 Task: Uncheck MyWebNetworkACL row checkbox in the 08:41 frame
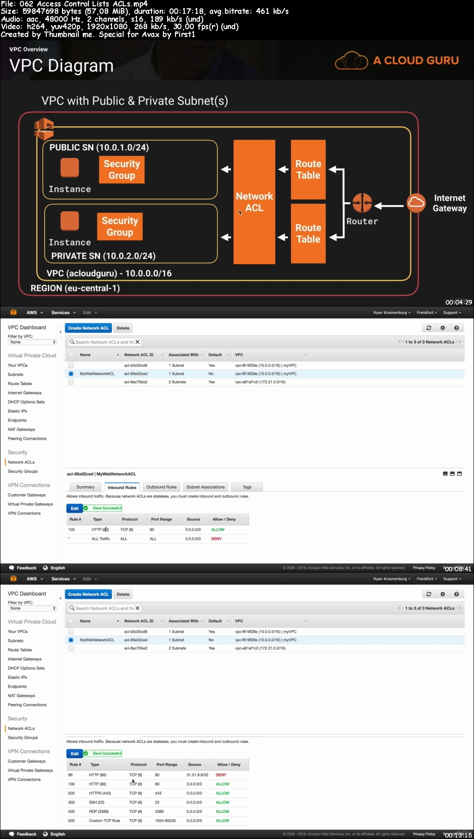click(71, 374)
